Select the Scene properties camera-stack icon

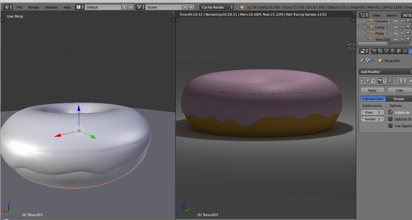(x=386, y=51)
